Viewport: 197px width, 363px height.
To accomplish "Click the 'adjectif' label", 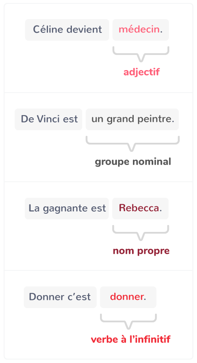I will [x=142, y=72].
